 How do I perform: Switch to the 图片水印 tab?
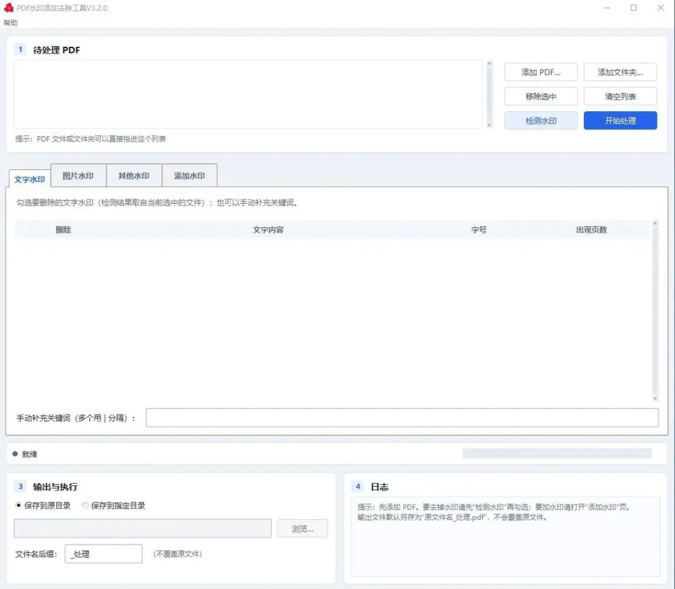click(x=78, y=176)
